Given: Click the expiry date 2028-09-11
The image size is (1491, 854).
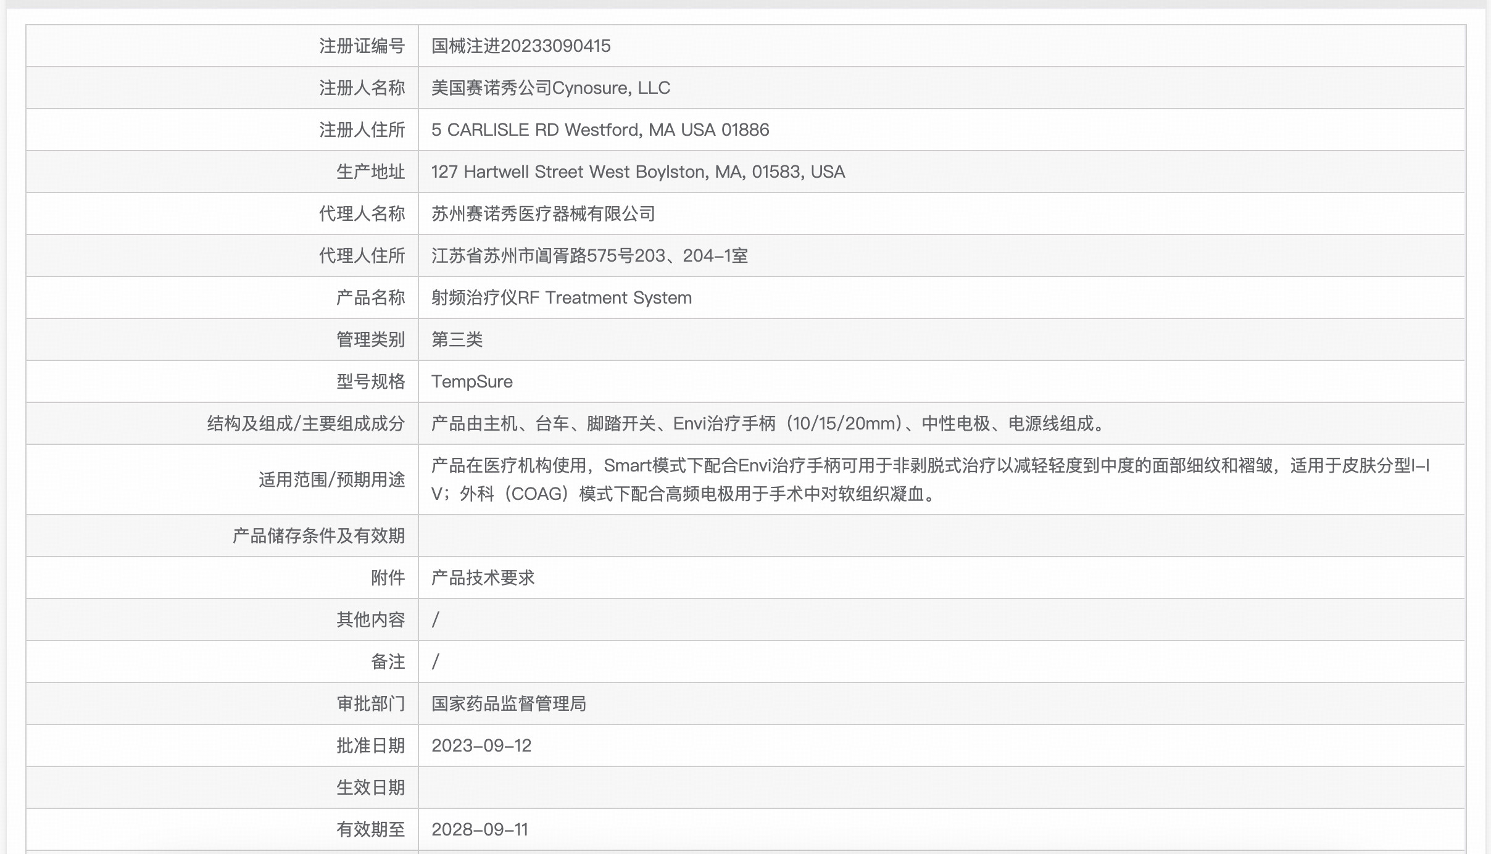Looking at the screenshot, I should pos(480,830).
